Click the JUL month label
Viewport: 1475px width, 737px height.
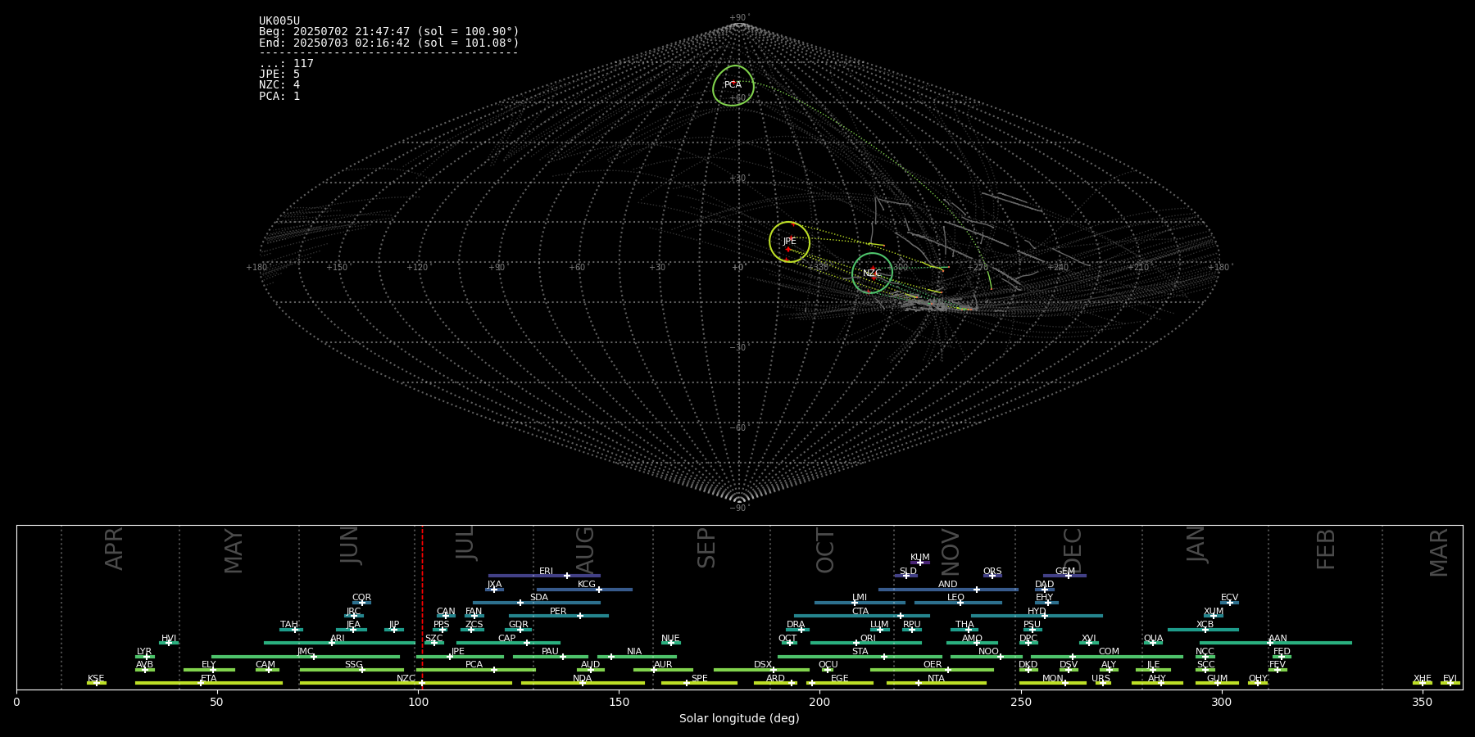(x=465, y=543)
